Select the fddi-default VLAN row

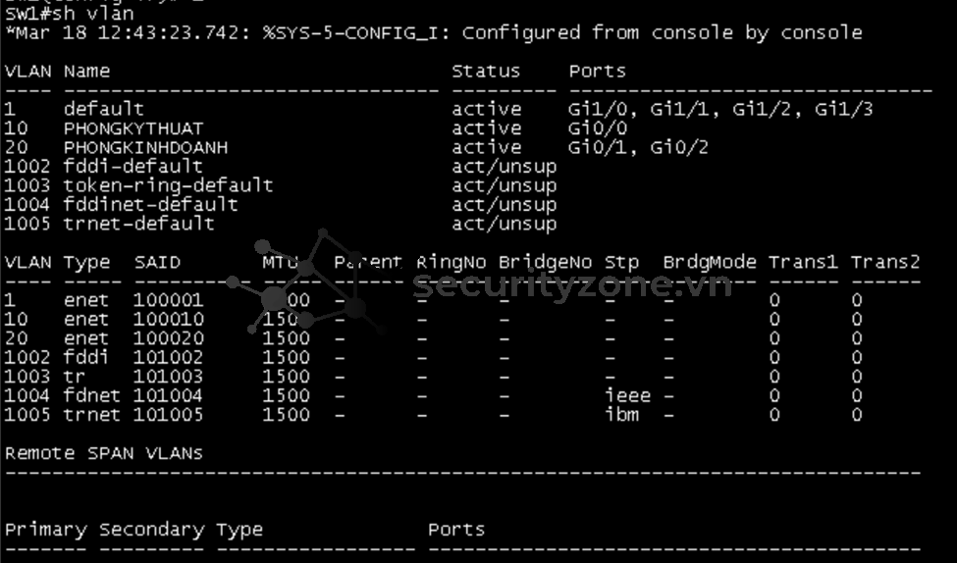[281, 167]
